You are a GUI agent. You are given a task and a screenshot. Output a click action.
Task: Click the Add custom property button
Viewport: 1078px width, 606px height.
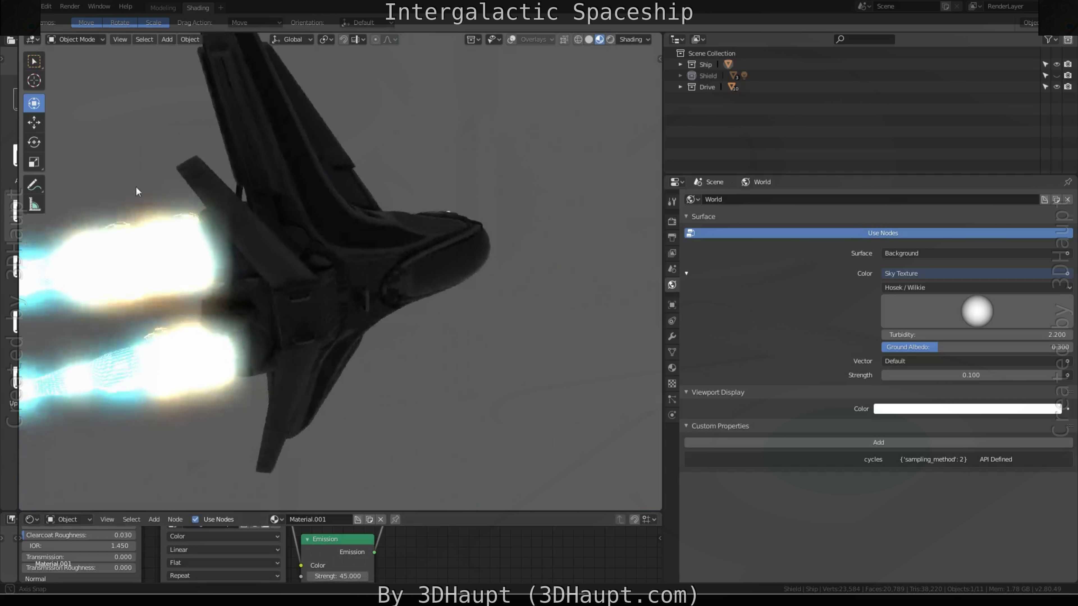(x=878, y=442)
